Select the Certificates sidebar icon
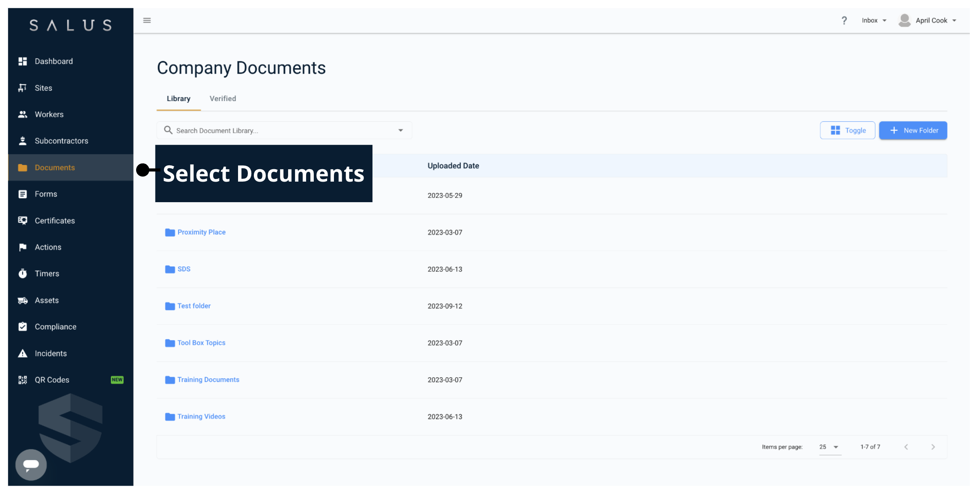 click(22, 220)
